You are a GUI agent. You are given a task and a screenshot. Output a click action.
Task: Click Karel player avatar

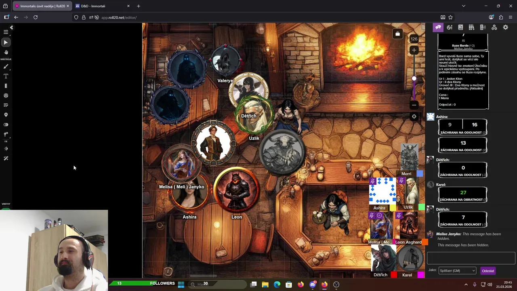tap(410, 259)
